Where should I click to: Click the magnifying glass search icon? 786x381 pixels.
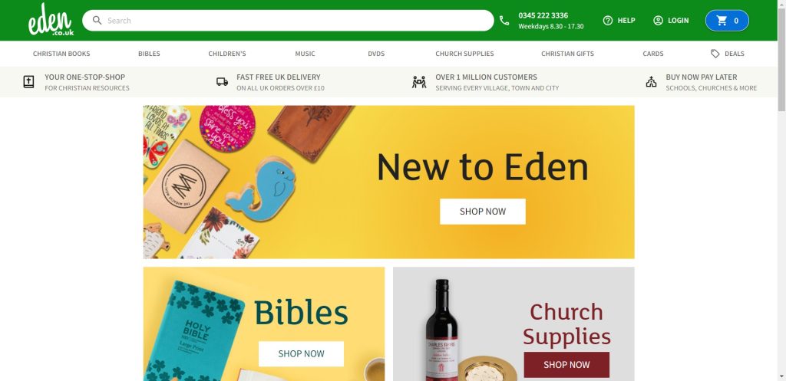[97, 21]
